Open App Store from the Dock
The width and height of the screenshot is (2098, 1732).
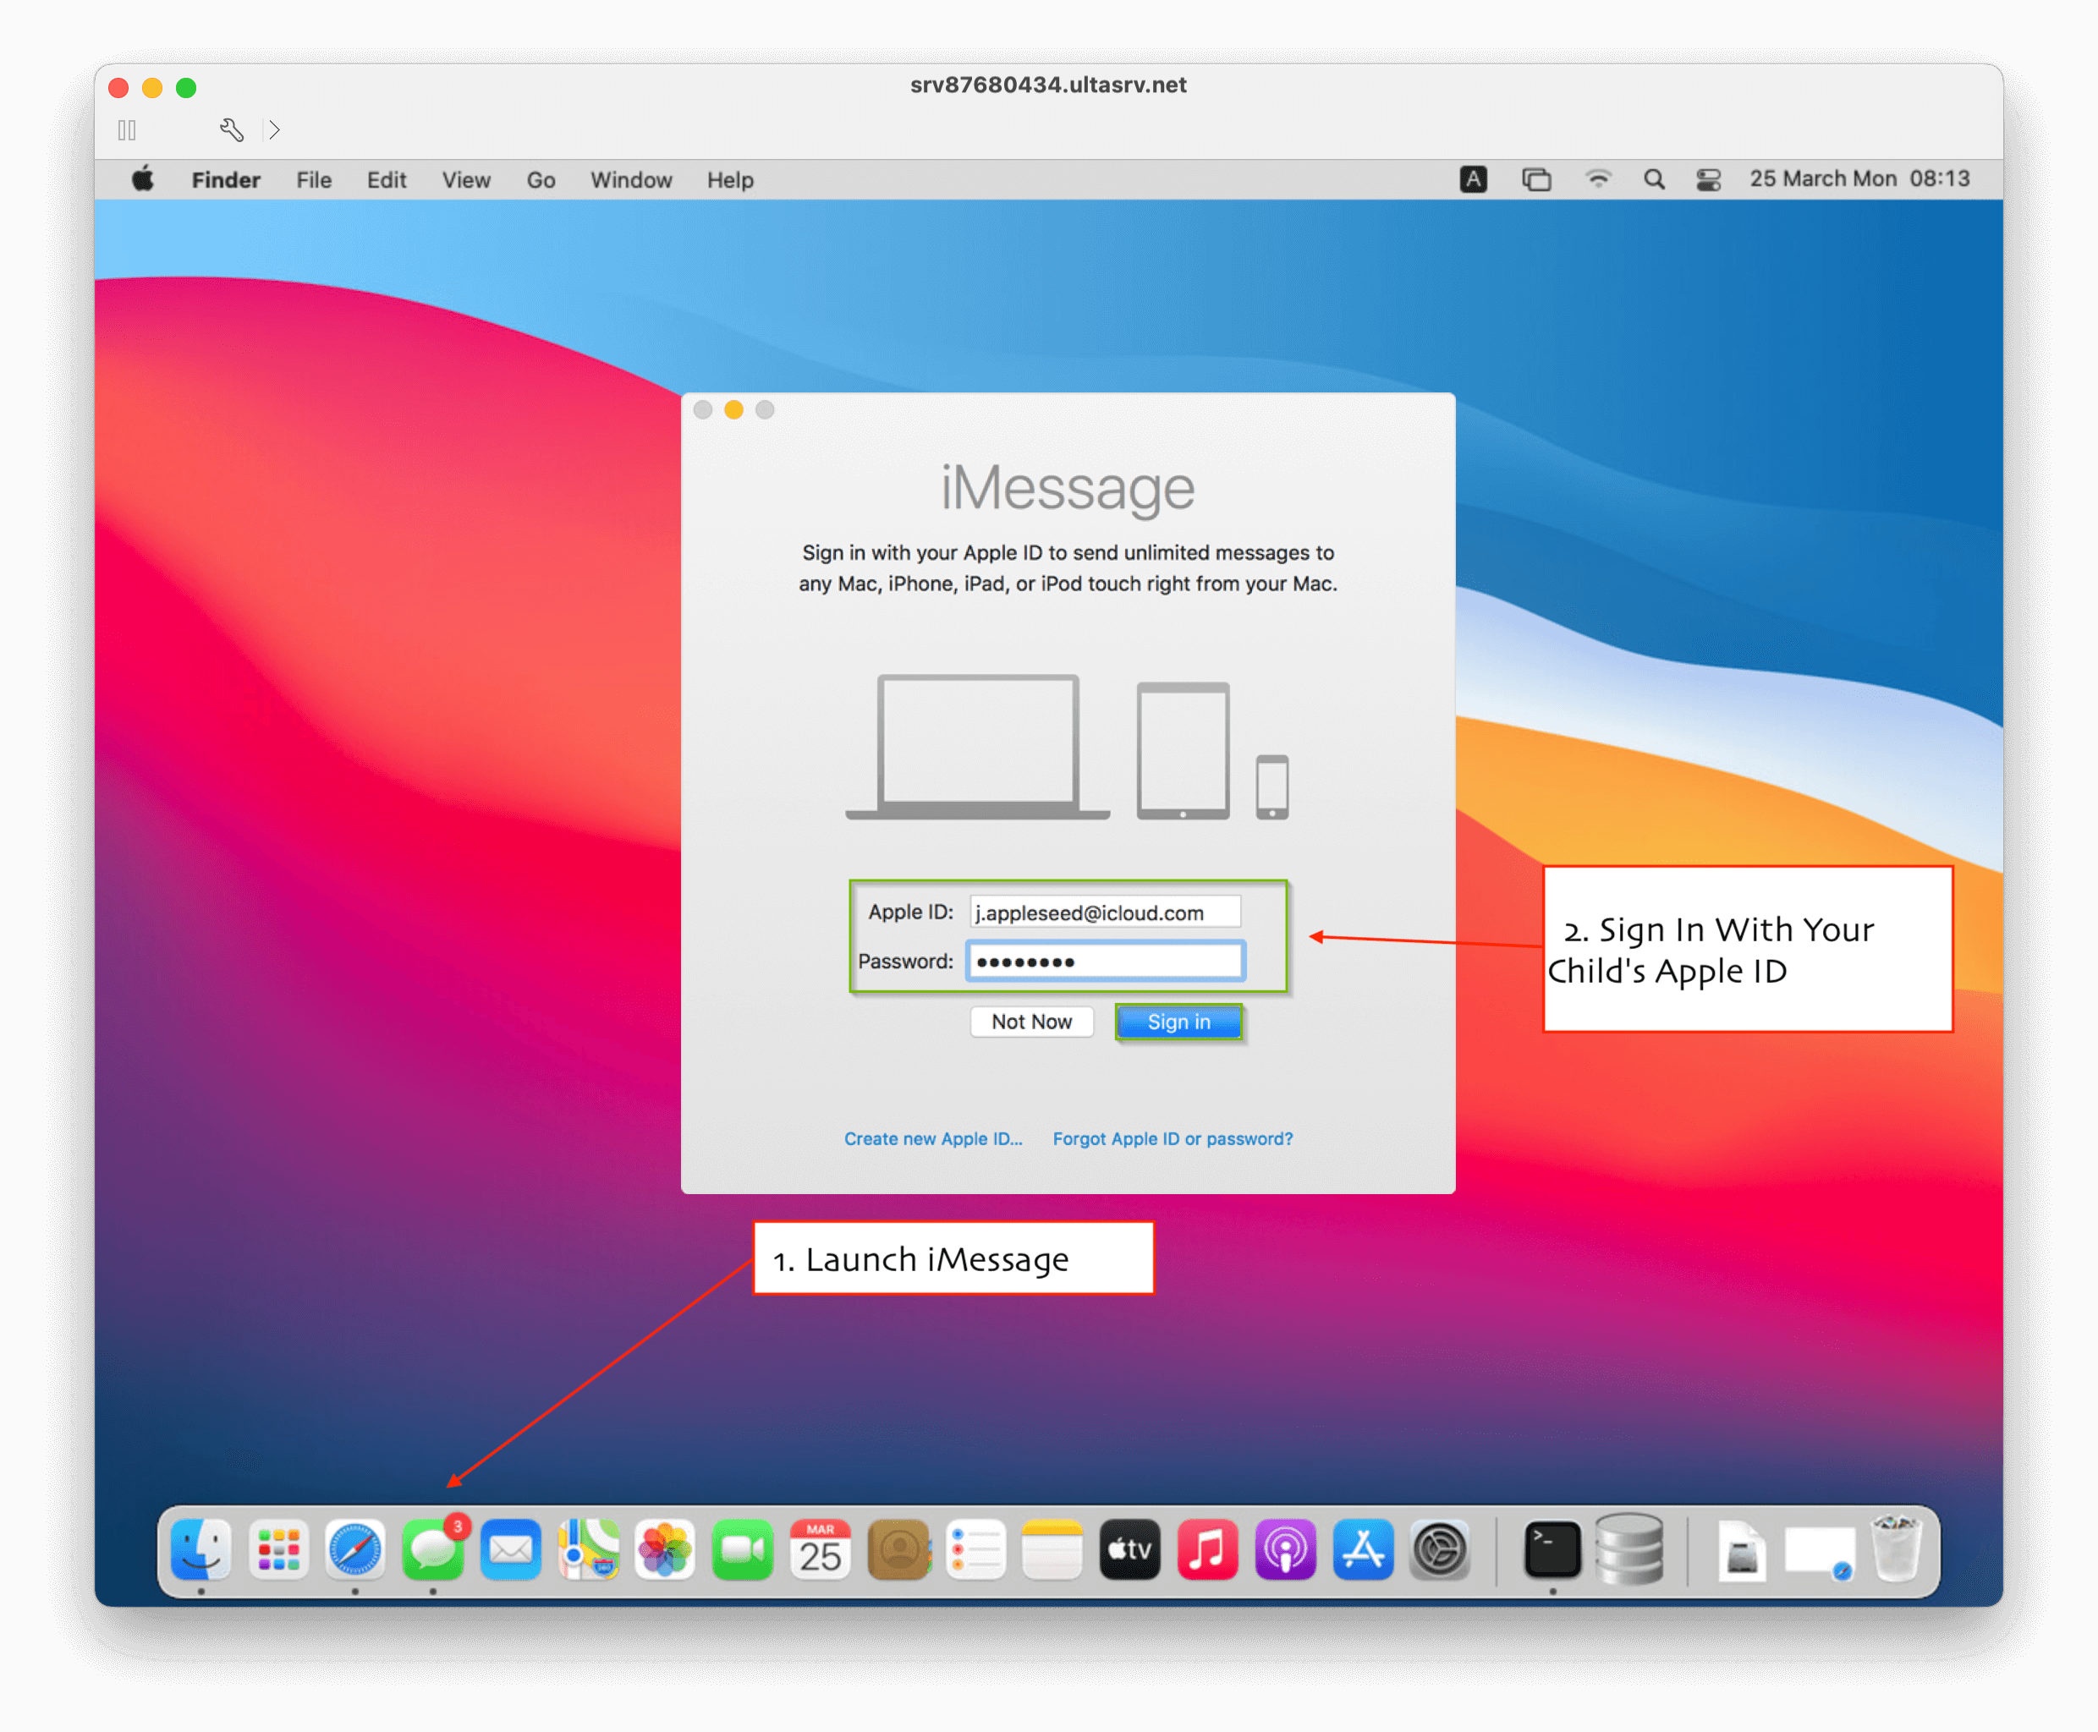click(x=1362, y=1549)
